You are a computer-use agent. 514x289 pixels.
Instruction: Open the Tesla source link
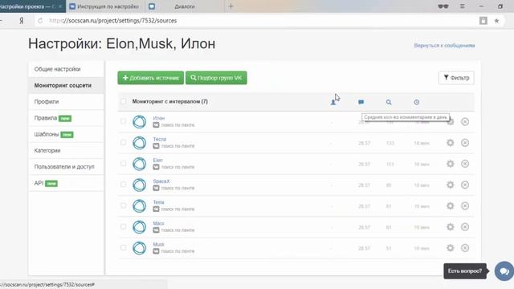click(x=158, y=202)
